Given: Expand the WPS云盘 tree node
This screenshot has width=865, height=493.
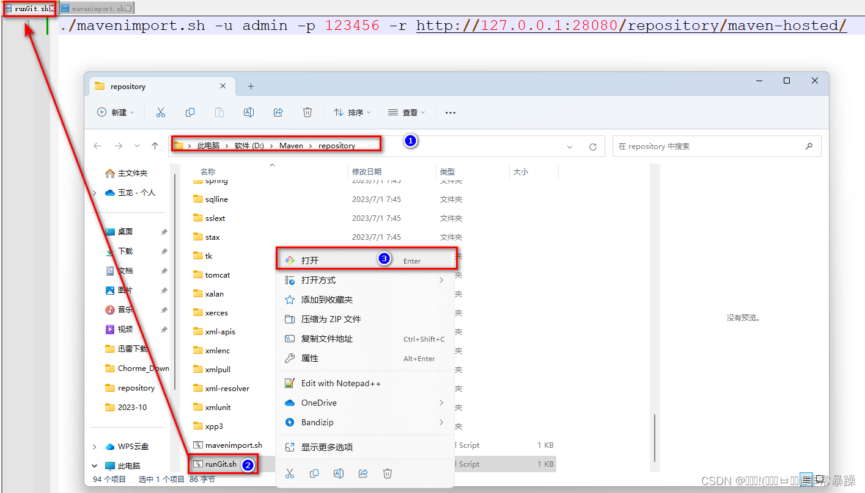Looking at the screenshot, I should point(95,447).
